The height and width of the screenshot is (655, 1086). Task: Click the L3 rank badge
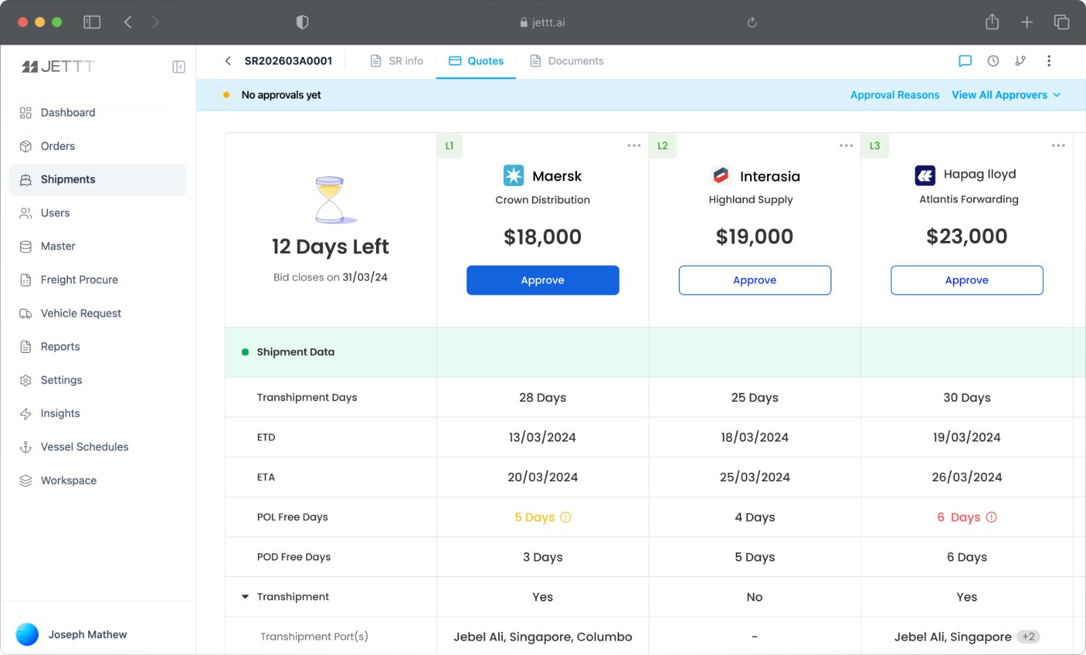click(875, 146)
